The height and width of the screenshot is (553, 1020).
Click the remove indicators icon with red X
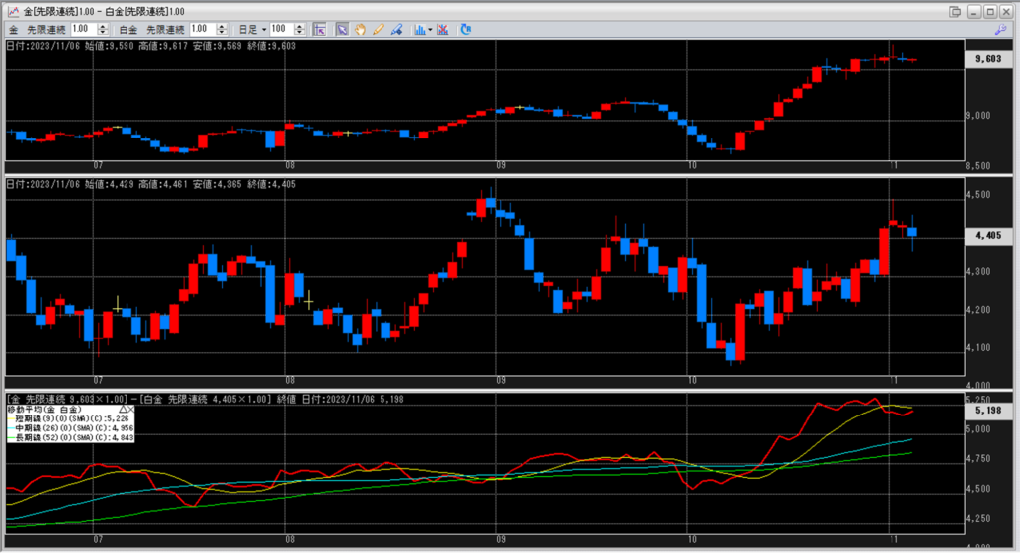(442, 30)
